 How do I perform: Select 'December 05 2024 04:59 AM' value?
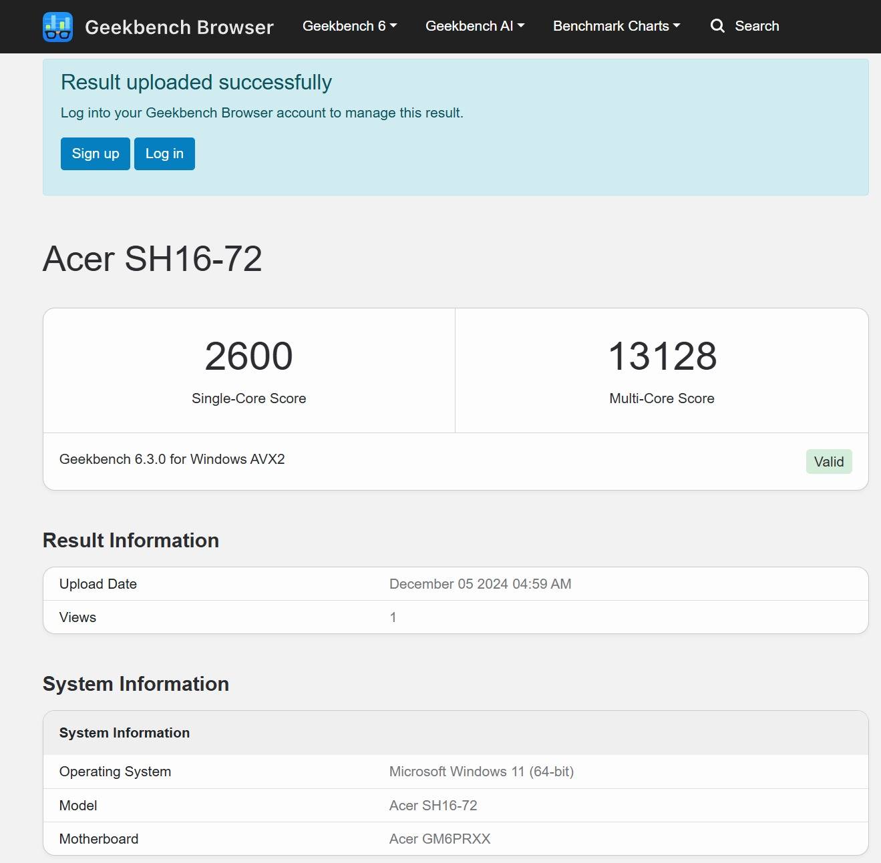(x=480, y=584)
